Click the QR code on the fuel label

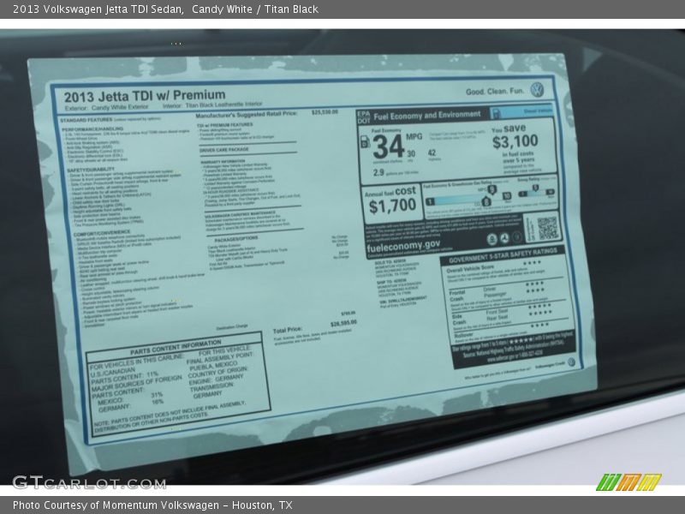(548, 227)
